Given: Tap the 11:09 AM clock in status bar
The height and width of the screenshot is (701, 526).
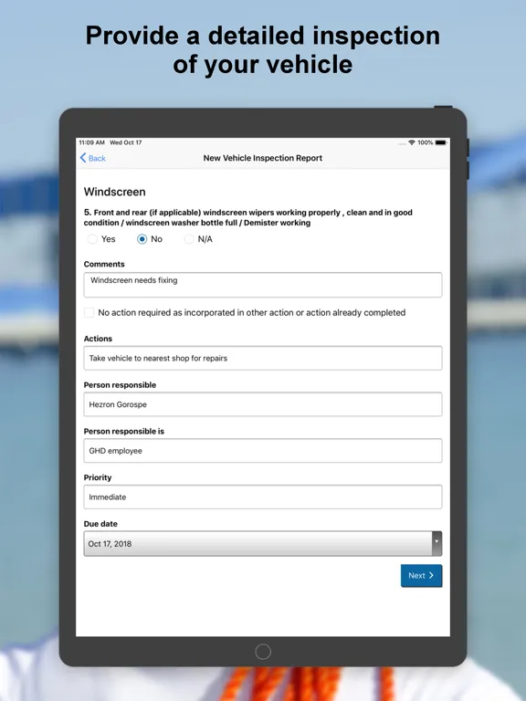Looking at the screenshot, I should (x=91, y=142).
